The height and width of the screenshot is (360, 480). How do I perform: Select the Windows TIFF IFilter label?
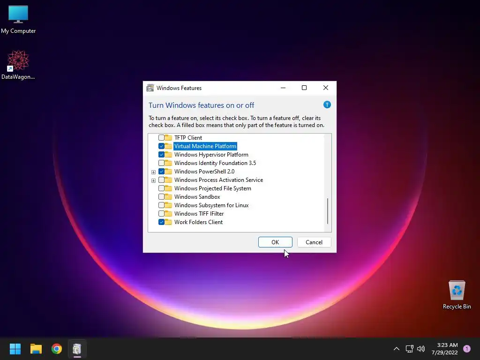[199, 213]
